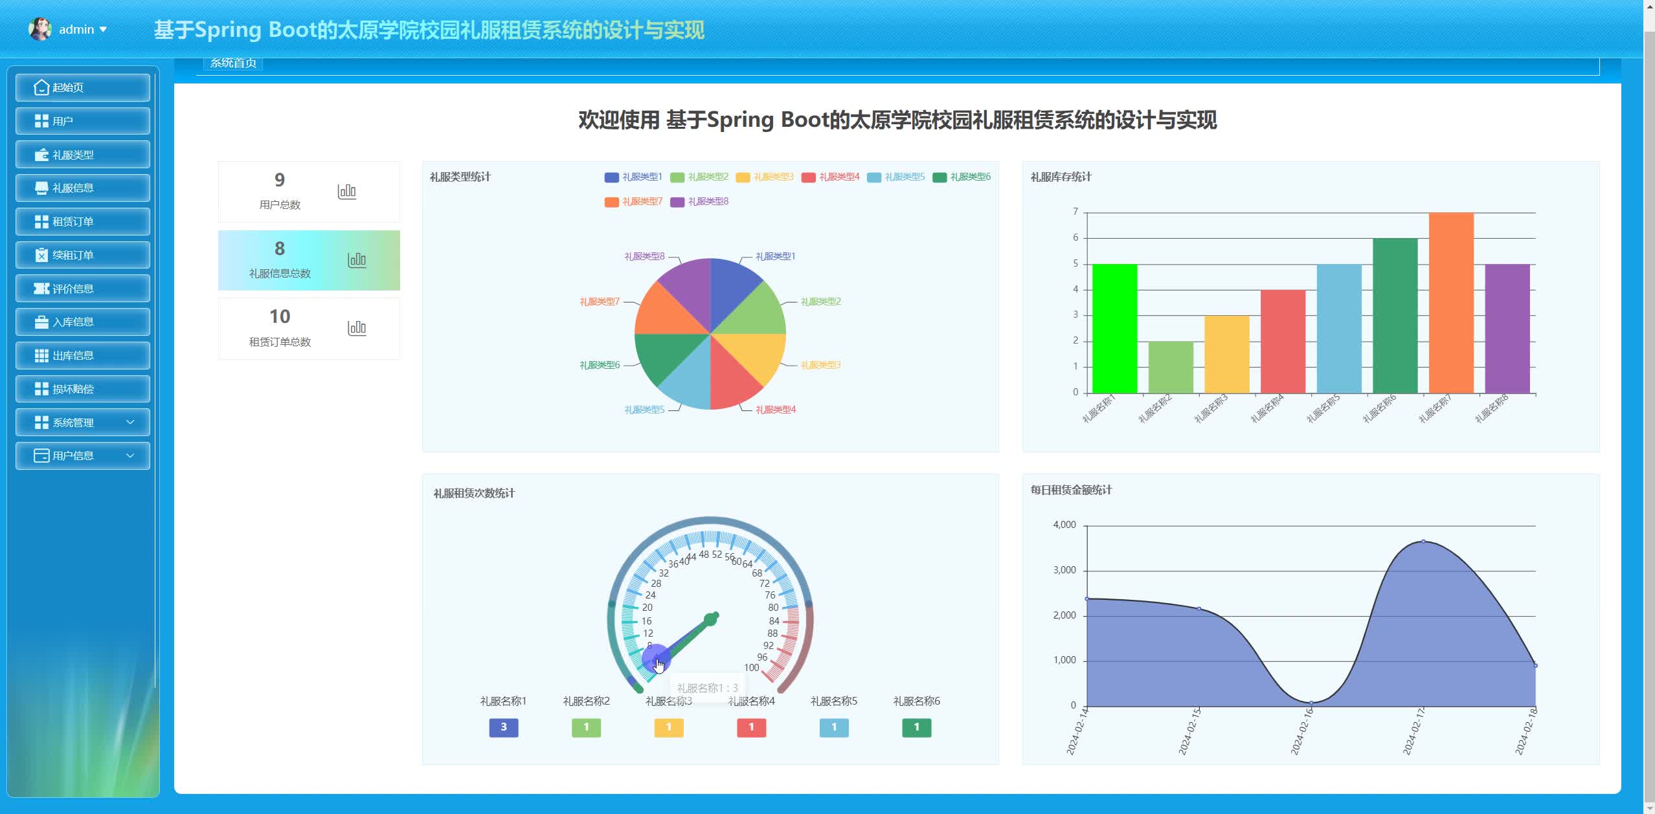This screenshot has width=1655, height=814.
Task: Click the card icon beside 用户信息
Action: point(41,456)
